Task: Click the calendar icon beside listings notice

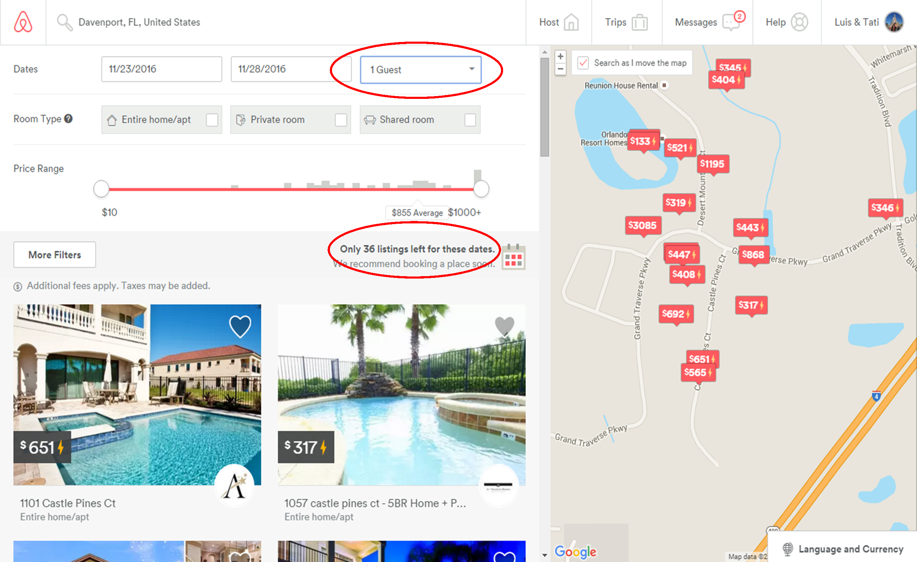Action: tap(513, 257)
